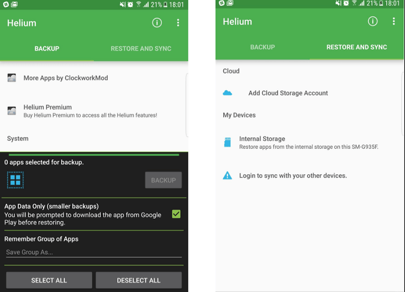The width and height of the screenshot is (405, 292).
Task: Tap the blue app grid selection icon
Action: point(15,180)
